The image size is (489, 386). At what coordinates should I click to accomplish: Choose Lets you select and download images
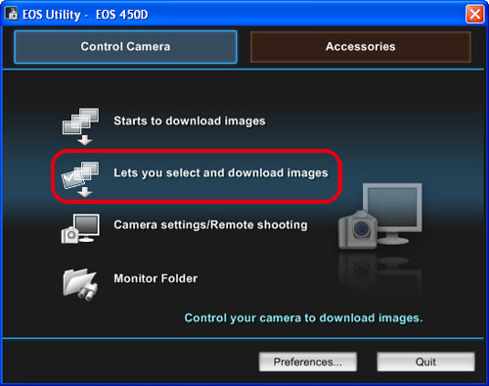pos(221,173)
